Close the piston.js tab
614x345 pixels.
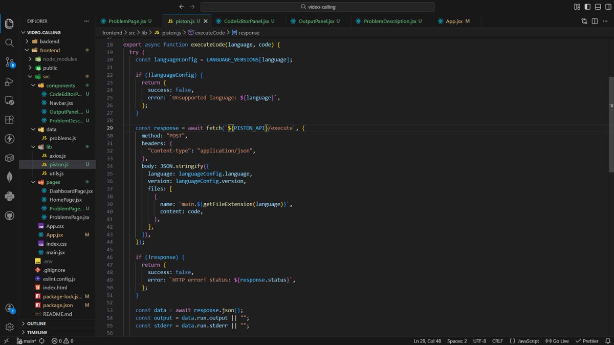point(206,21)
